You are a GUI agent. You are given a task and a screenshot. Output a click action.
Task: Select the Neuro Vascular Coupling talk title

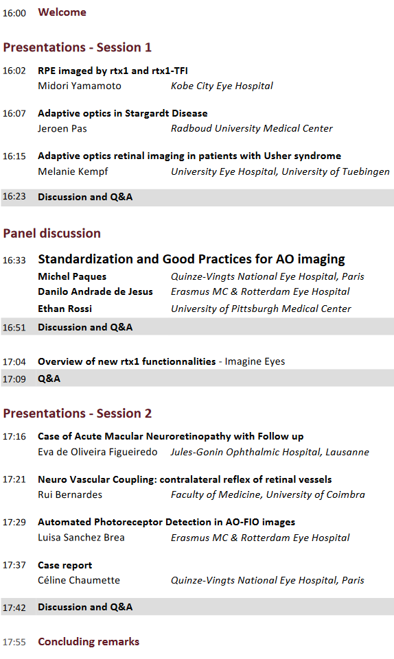(185, 479)
